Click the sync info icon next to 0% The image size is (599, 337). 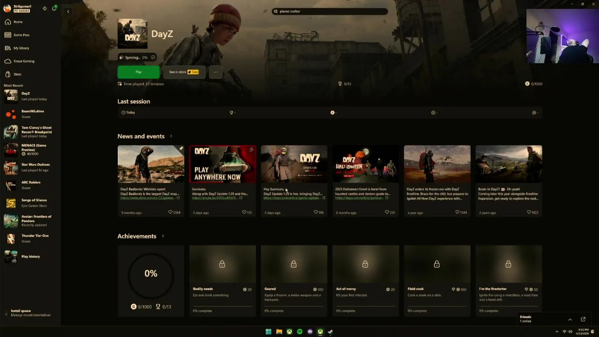point(153,58)
